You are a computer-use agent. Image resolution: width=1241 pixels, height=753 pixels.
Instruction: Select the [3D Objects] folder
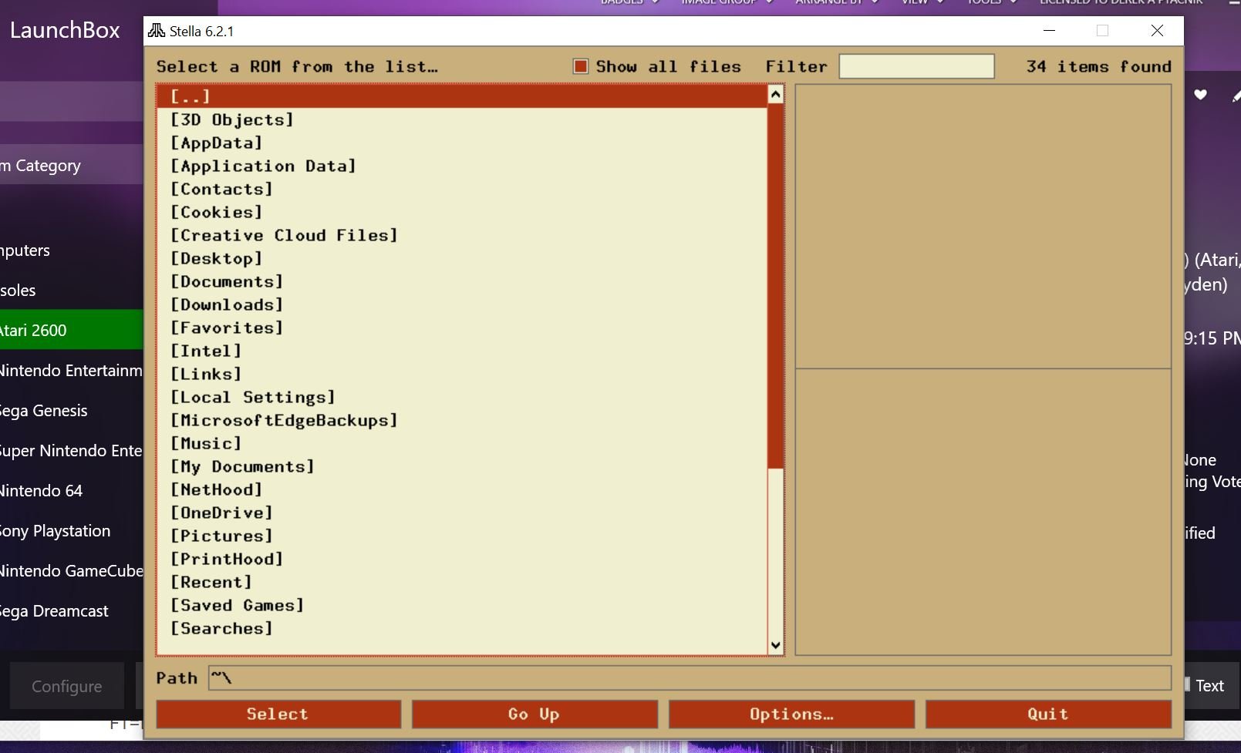[x=462, y=119]
